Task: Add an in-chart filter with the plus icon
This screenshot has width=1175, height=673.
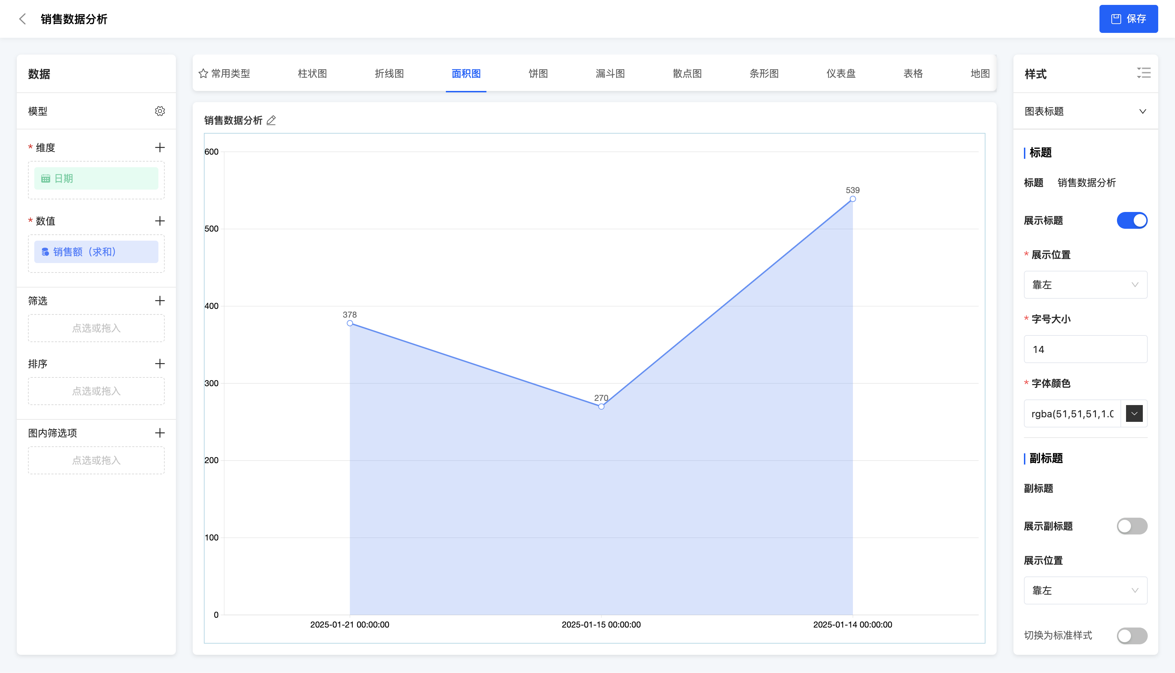Action: [159, 433]
